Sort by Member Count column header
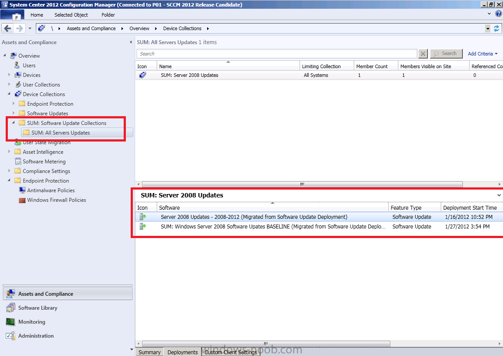 click(376, 66)
